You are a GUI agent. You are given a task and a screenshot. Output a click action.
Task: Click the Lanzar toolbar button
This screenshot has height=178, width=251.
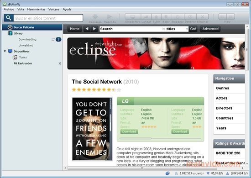coord(146,16)
